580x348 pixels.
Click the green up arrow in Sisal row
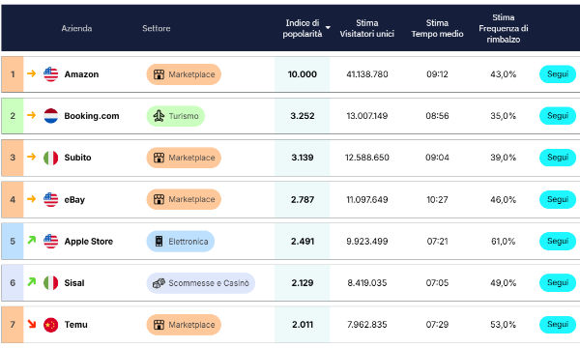click(x=32, y=282)
